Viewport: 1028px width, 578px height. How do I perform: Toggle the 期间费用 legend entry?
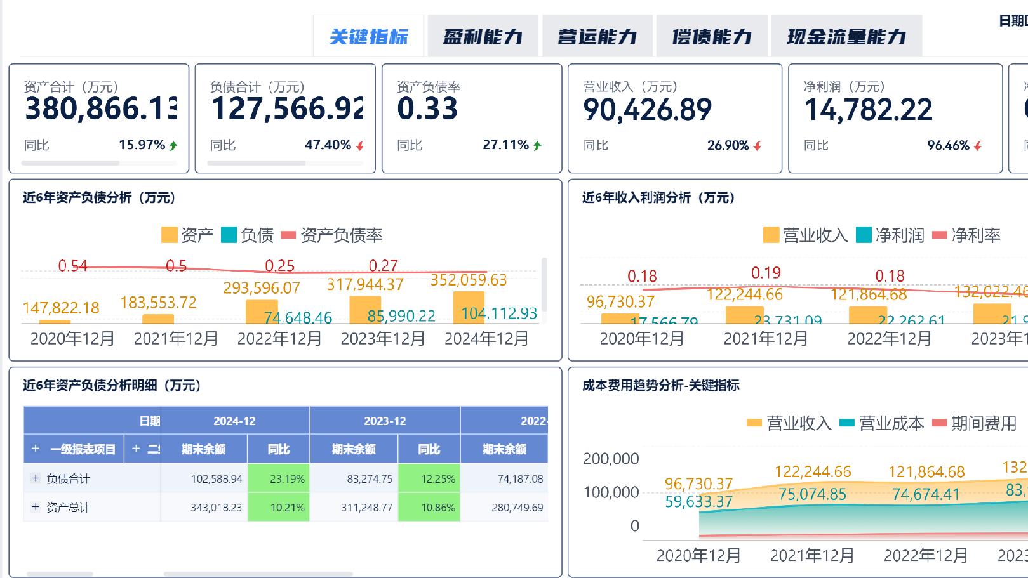click(x=938, y=421)
